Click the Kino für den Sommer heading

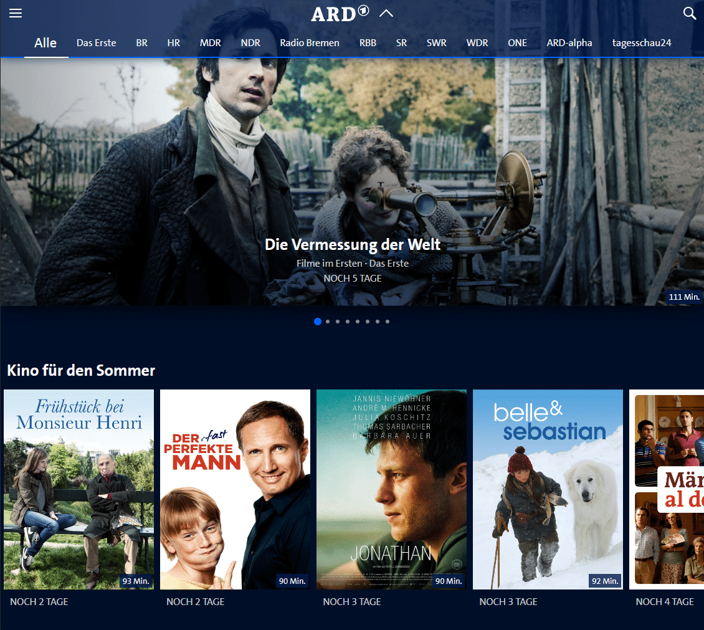[x=81, y=371]
